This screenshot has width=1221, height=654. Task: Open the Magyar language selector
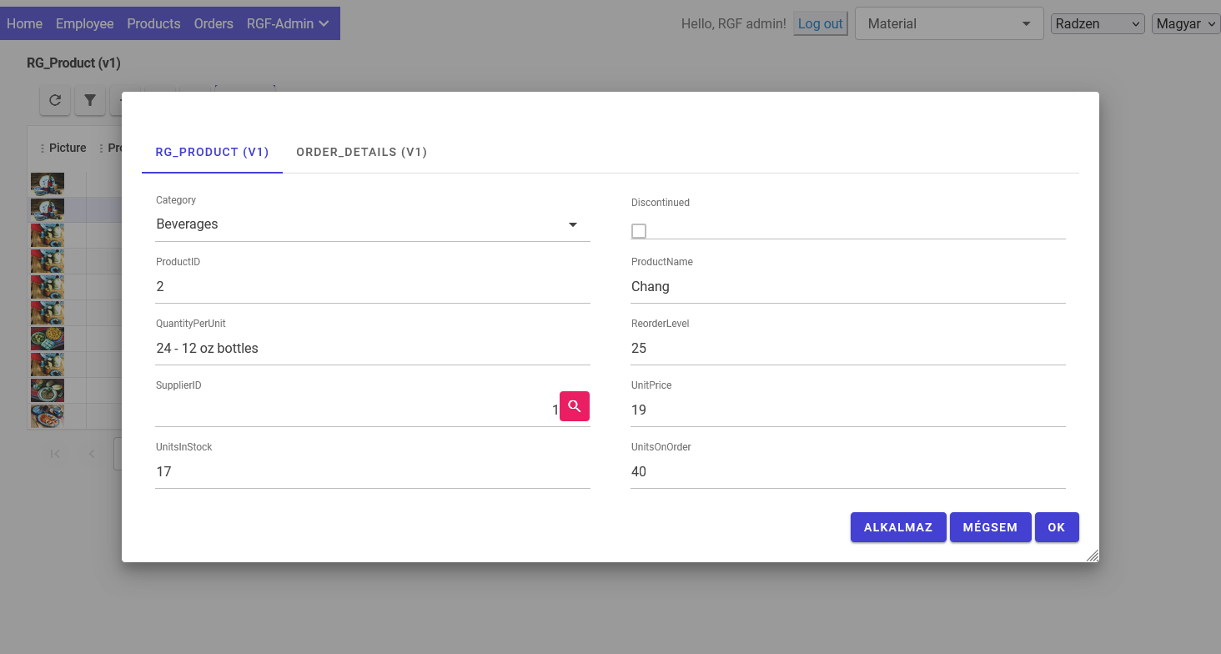[1186, 24]
